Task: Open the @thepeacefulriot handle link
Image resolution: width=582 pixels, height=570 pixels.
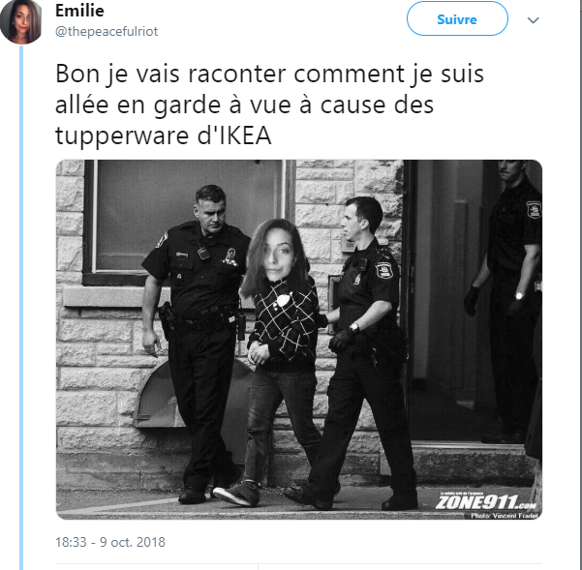Action: pyautogui.click(x=107, y=32)
